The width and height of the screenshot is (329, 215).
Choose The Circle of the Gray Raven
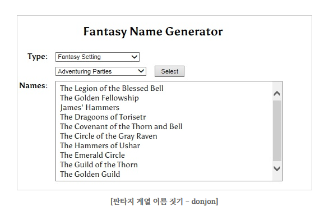click(x=109, y=136)
